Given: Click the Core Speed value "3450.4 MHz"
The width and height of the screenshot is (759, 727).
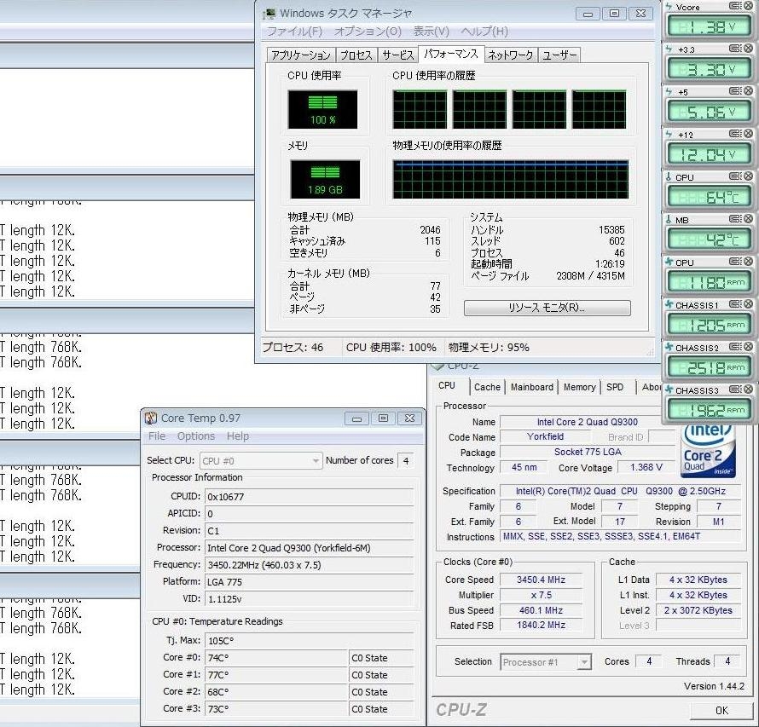Looking at the screenshot, I should [x=541, y=580].
